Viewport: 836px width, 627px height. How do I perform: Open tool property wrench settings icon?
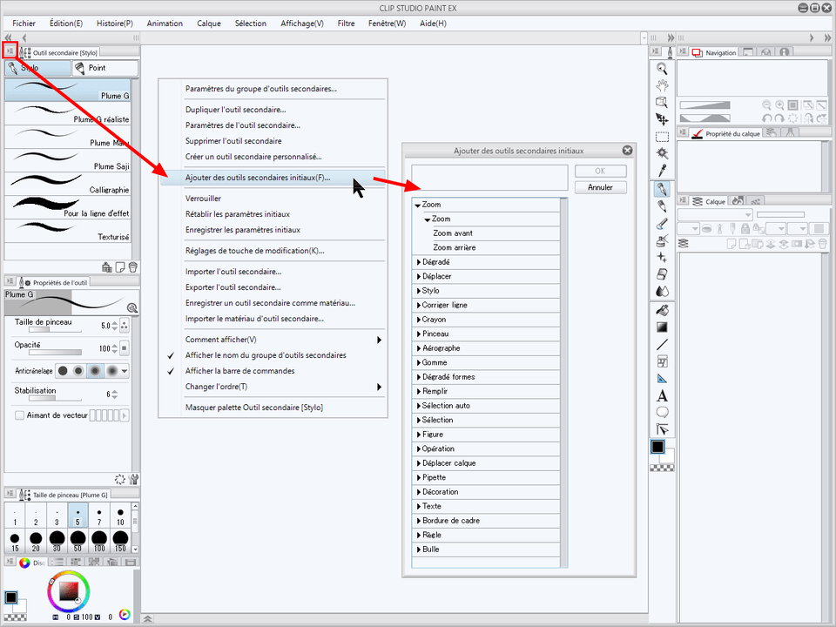[x=134, y=479]
